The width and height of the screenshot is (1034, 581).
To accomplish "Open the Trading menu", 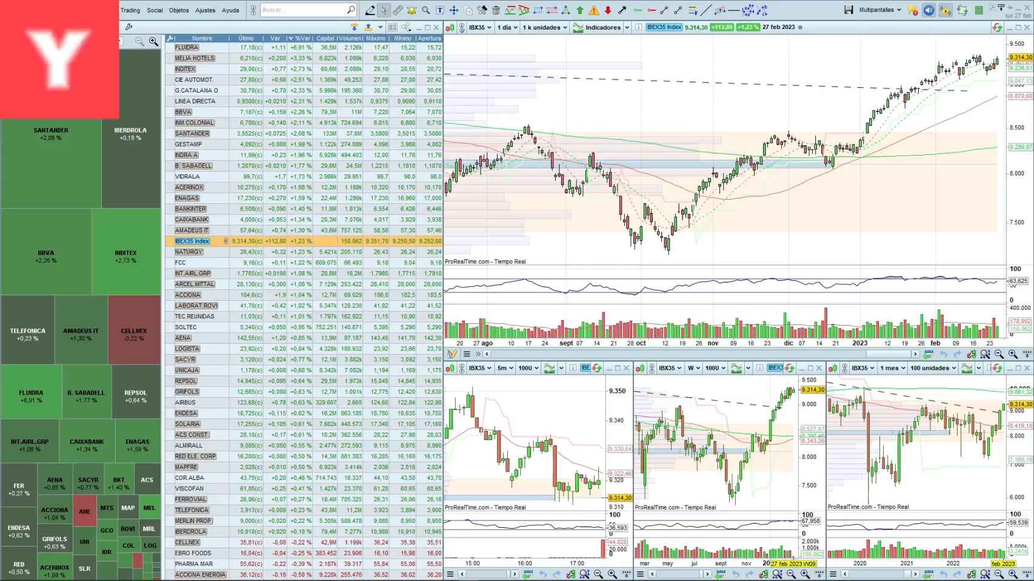I will click(130, 10).
